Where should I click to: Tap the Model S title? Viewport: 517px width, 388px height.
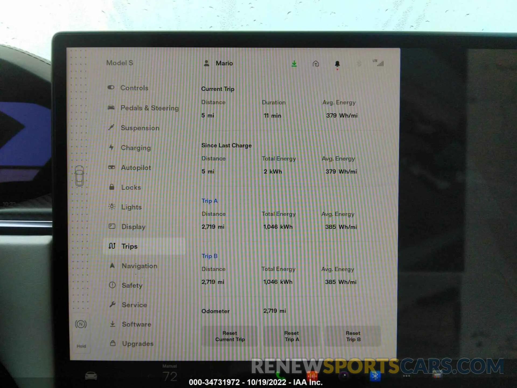tap(120, 63)
